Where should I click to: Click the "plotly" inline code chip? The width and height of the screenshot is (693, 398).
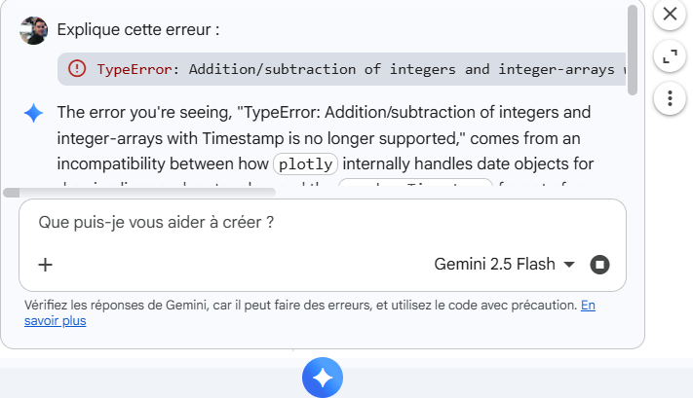(304, 163)
